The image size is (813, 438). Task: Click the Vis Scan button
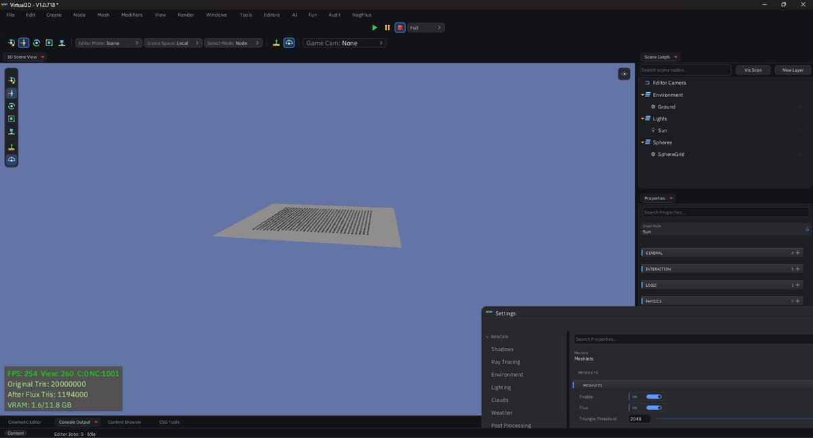click(x=753, y=70)
